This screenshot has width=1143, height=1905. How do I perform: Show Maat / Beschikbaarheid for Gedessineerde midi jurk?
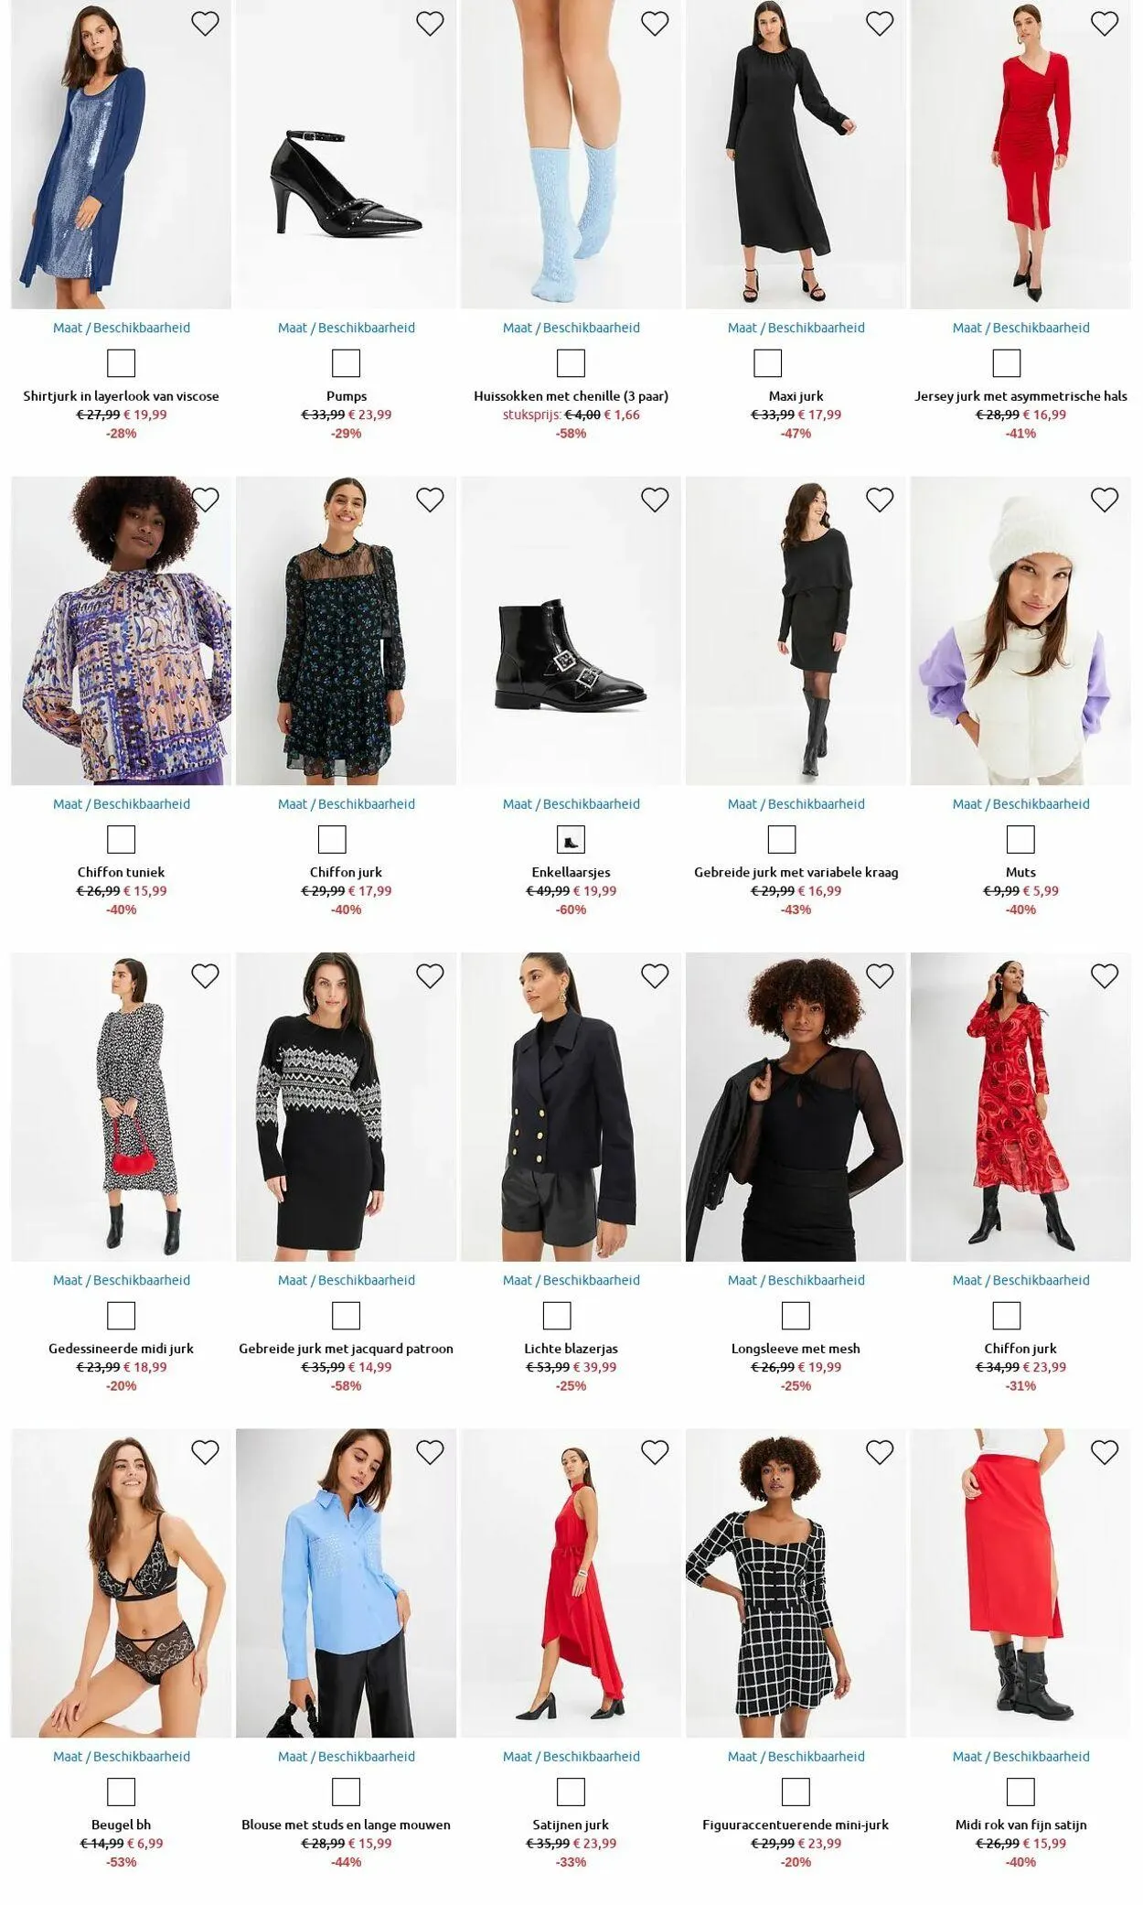click(121, 1280)
